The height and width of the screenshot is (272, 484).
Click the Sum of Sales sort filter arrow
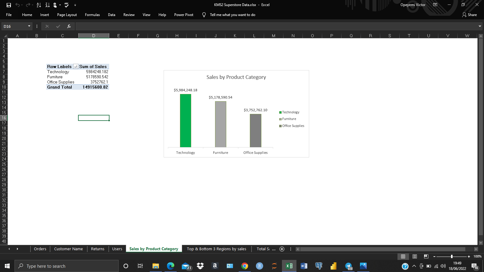click(x=76, y=66)
